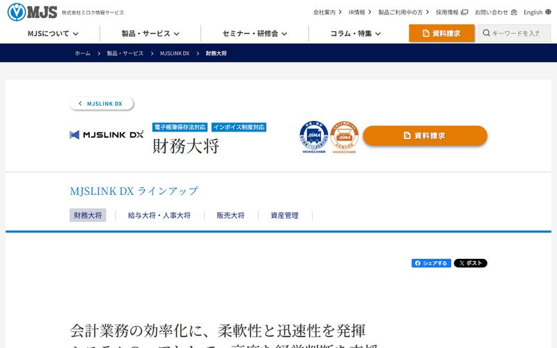Click the インボイス制度対応 tag
The height and width of the screenshot is (348, 557).
239,127
